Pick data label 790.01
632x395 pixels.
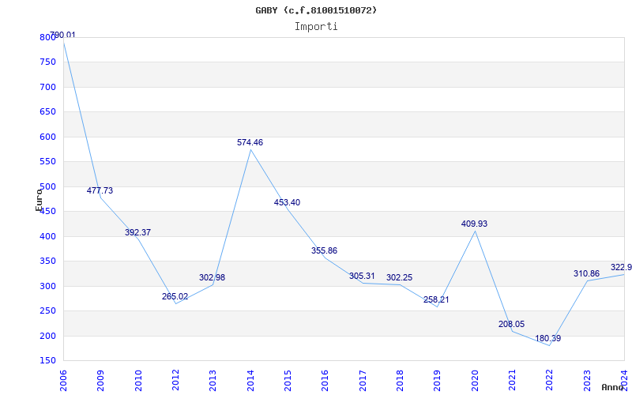click(x=62, y=35)
